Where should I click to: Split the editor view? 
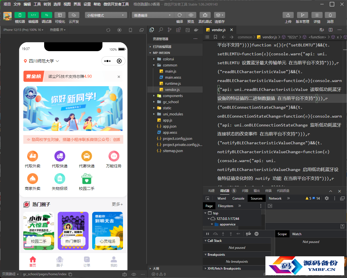click(x=331, y=30)
